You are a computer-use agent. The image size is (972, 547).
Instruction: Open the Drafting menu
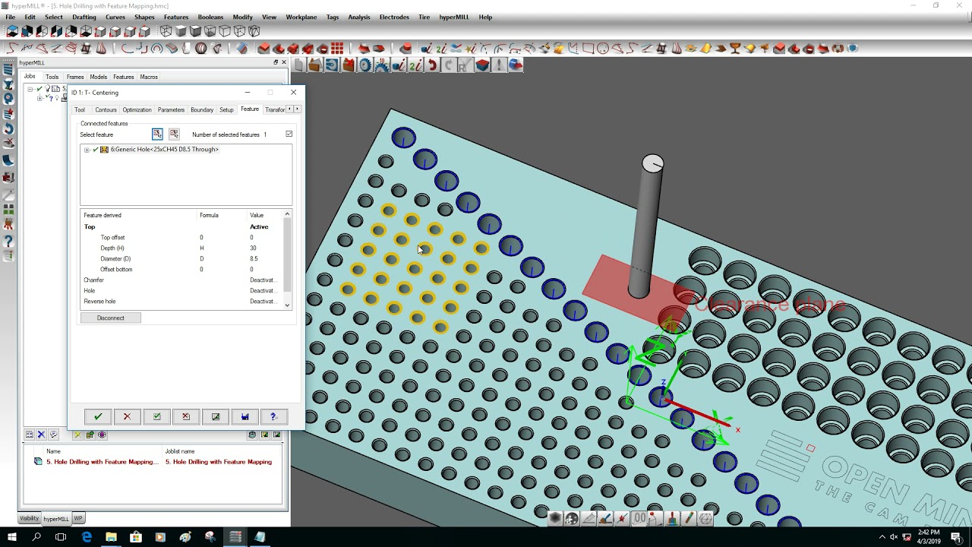(x=84, y=17)
